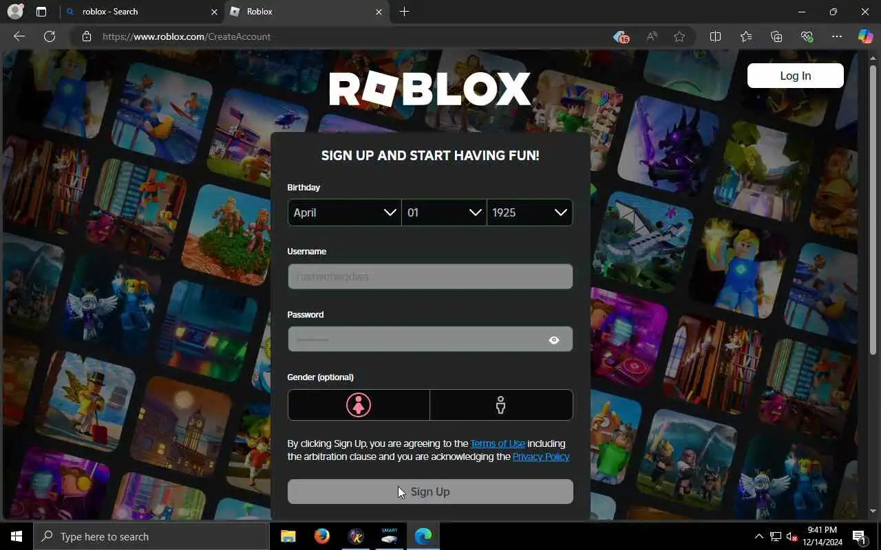Close the Roblox tab
The height and width of the screenshot is (550, 881).
coord(379,12)
